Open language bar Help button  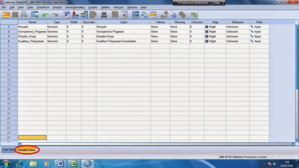point(215,3)
